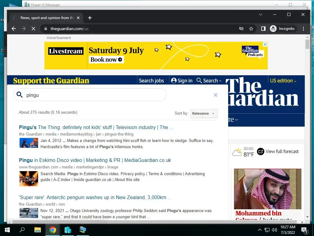This screenshot has width=314, height=236.
Task: Show hidden tray icons chevron
Action: [259, 230]
